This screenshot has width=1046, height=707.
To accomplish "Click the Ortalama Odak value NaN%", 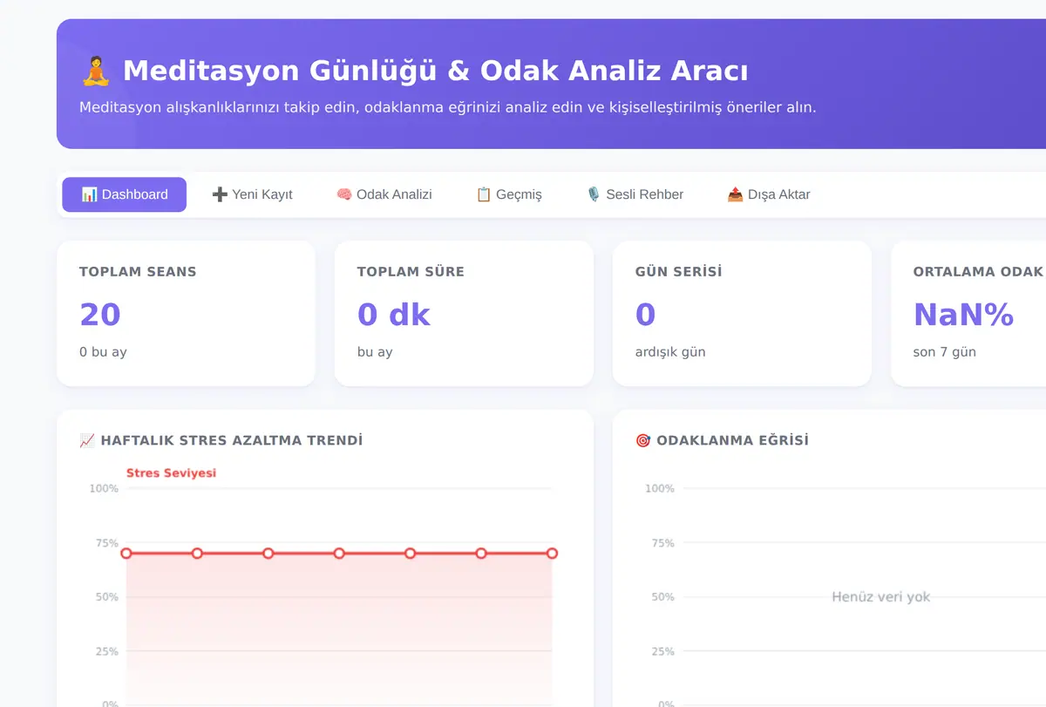I will [963, 315].
